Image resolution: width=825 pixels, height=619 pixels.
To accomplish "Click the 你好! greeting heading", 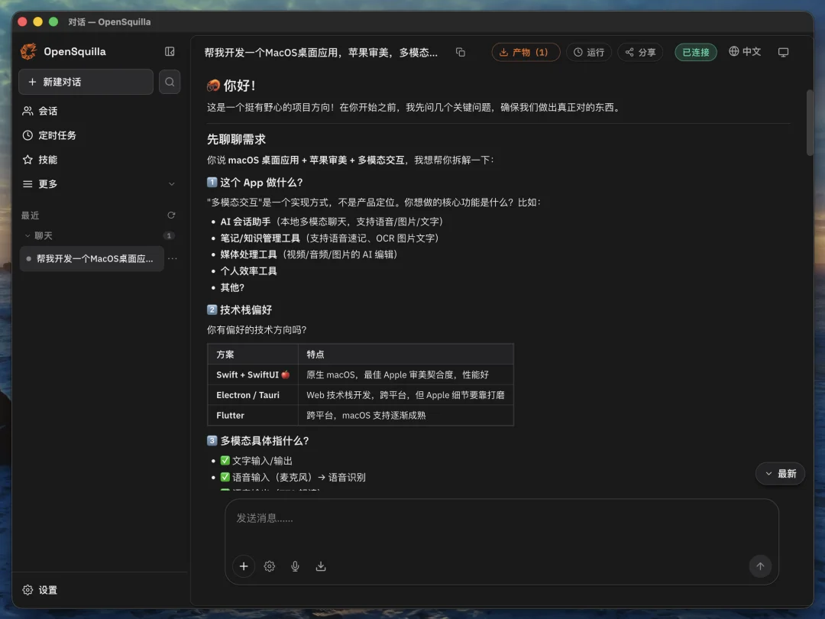I will (231, 86).
